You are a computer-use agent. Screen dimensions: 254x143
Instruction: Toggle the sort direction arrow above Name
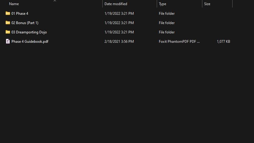click(55, 1)
